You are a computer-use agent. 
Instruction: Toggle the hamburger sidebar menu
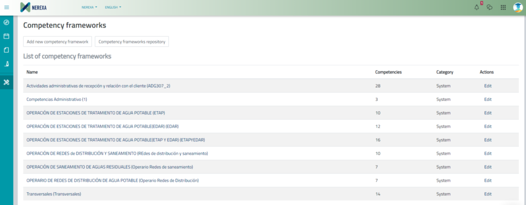tap(7, 7)
